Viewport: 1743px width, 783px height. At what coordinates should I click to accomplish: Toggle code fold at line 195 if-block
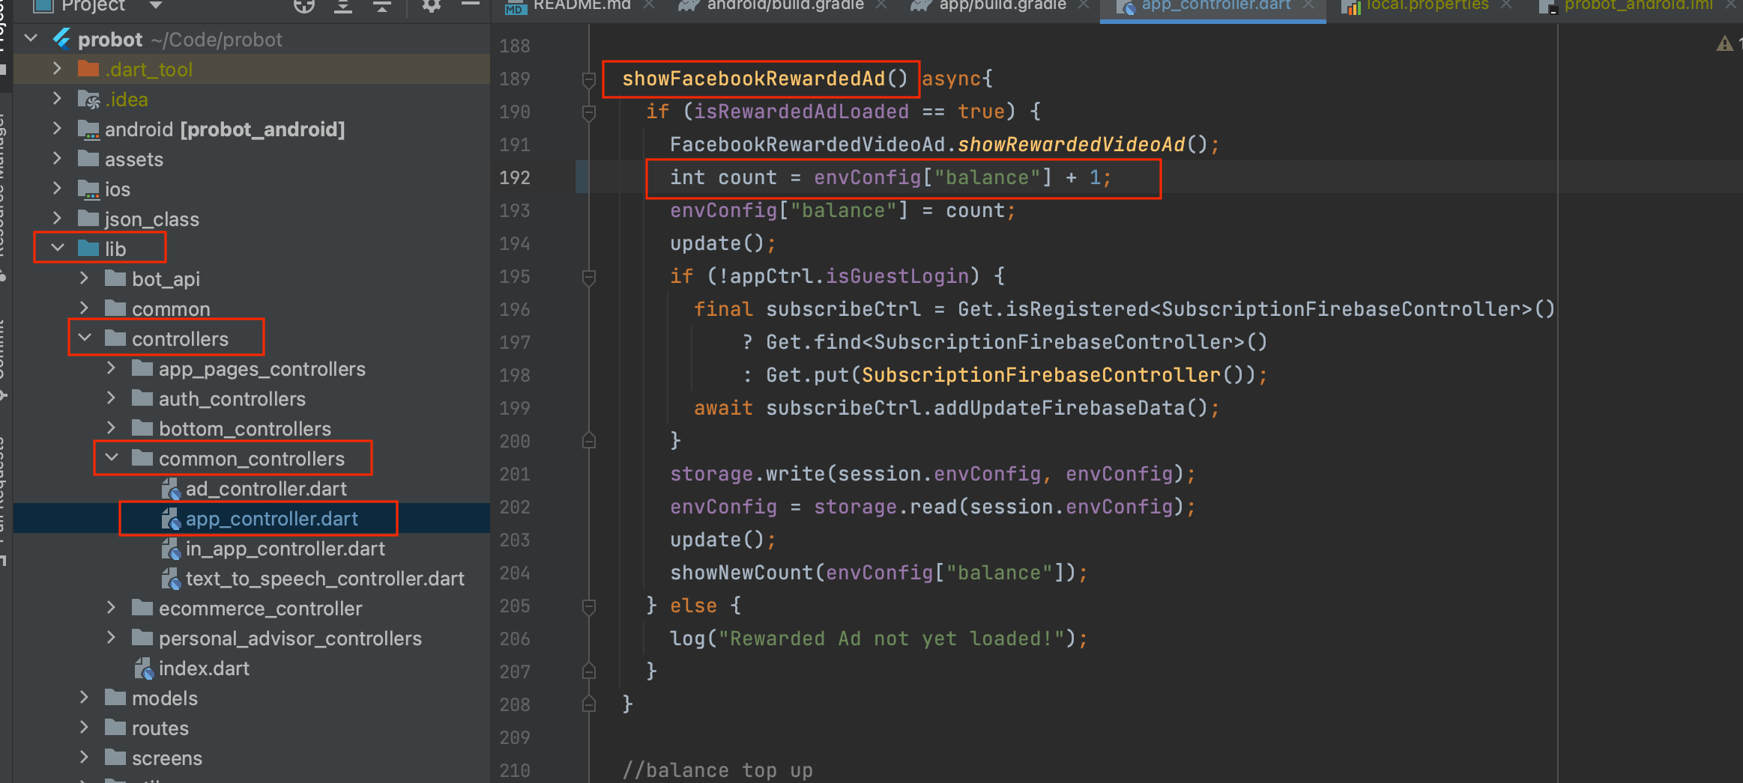pos(589,277)
